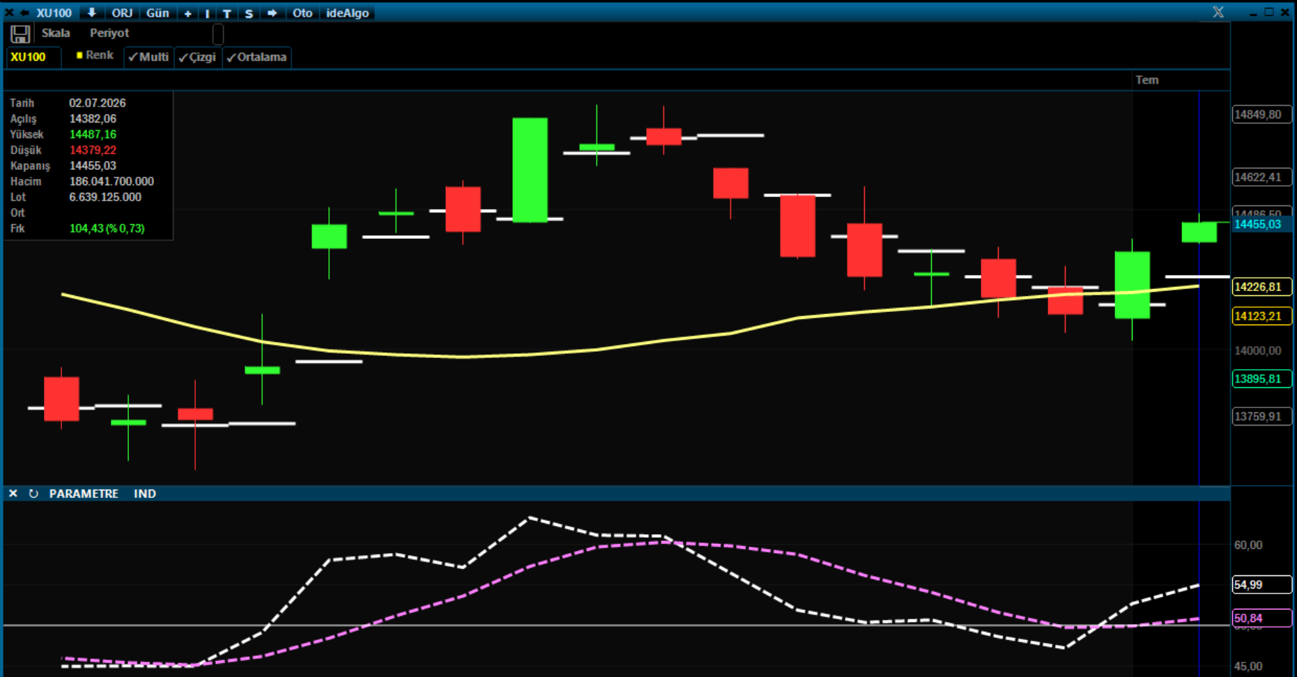This screenshot has height=677, width=1297.
Task: Open the Skala menu
Action: (x=56, y=33)
